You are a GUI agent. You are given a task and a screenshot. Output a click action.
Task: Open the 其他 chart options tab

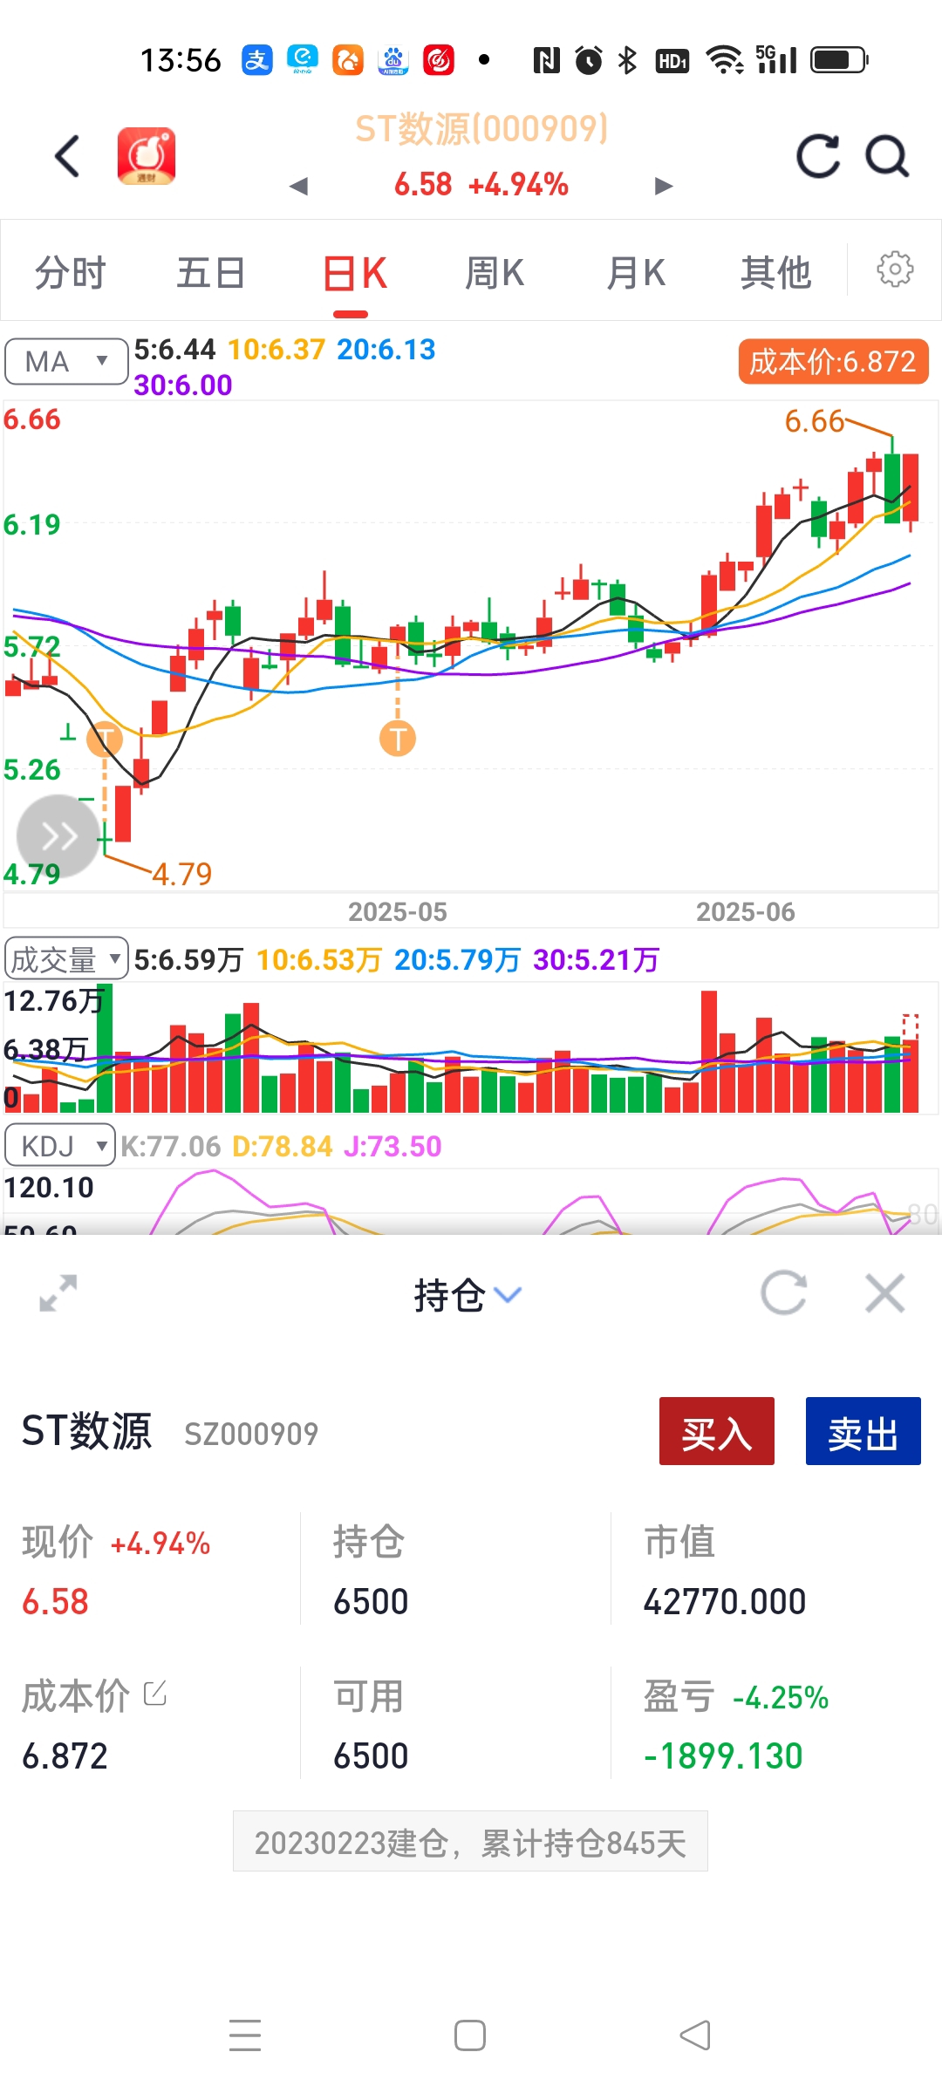click(x=775, y=273)
